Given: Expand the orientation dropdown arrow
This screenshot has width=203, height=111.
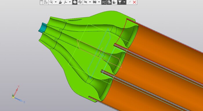Looking at the screenshot, I should tap(70, 2).
